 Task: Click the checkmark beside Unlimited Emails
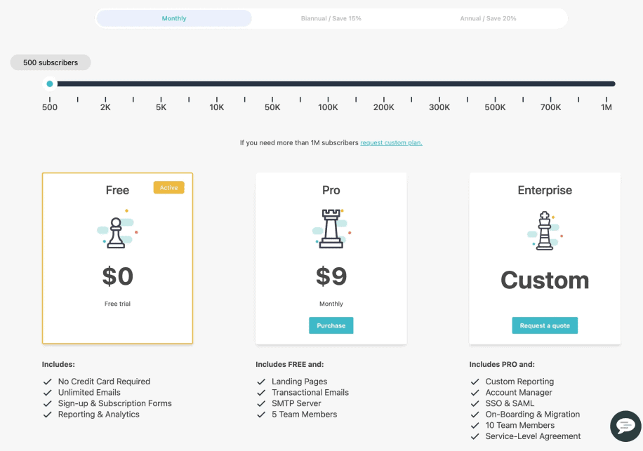[48, 393]
